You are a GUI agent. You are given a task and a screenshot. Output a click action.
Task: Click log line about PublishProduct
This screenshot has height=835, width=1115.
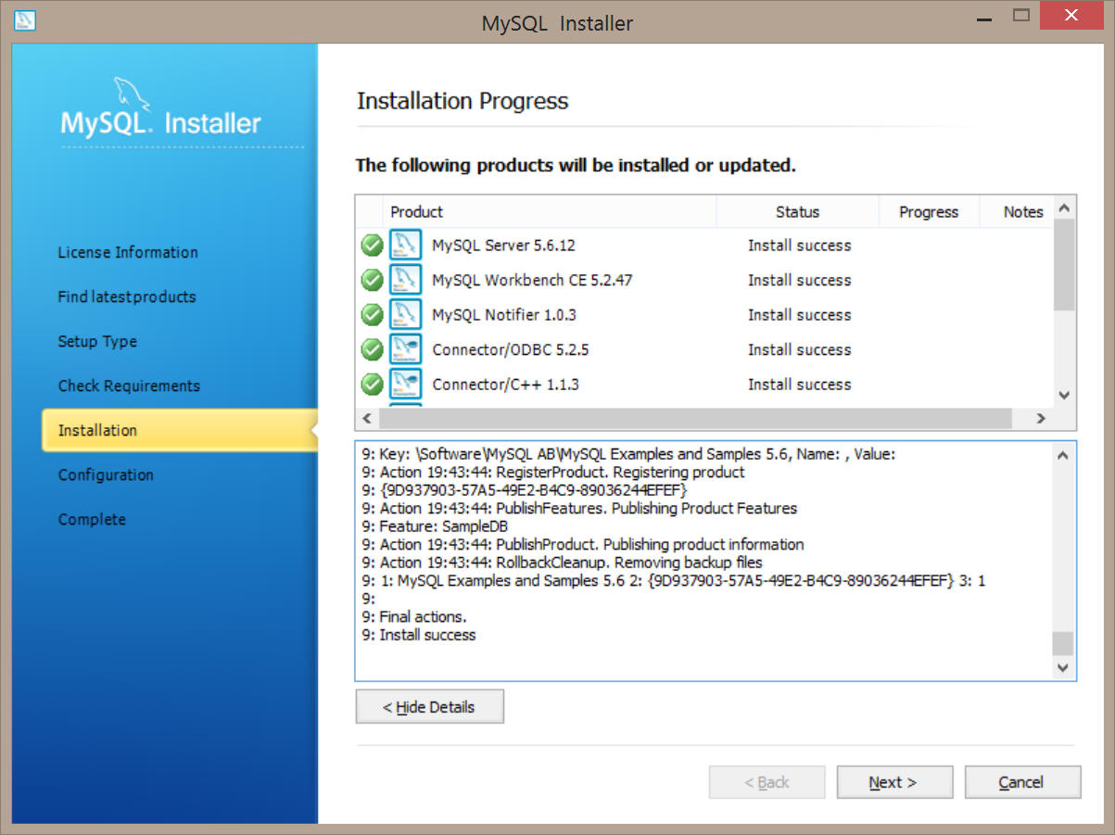click(x=583, y=545)
